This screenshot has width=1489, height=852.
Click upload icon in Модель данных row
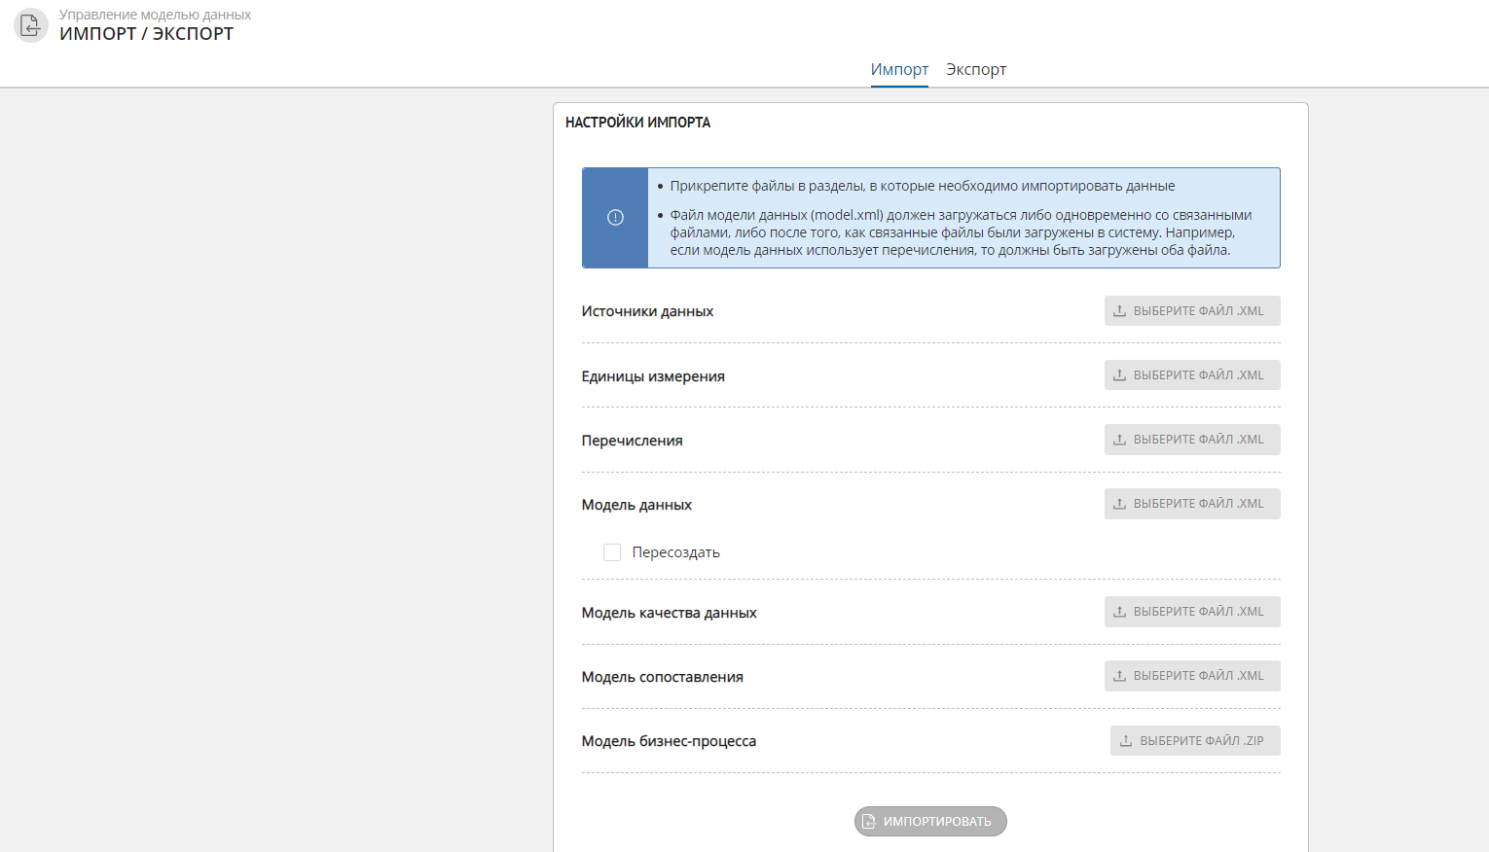tap(1120, 504)
